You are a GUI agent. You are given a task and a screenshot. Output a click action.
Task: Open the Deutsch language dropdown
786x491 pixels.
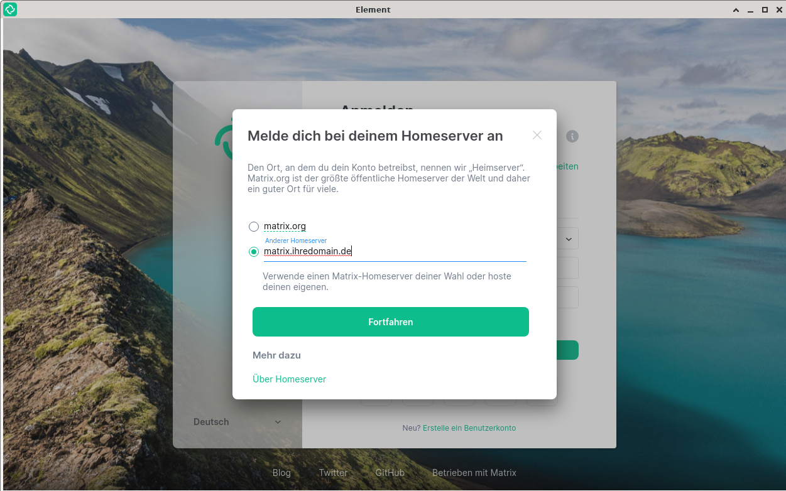coord(237,422)
